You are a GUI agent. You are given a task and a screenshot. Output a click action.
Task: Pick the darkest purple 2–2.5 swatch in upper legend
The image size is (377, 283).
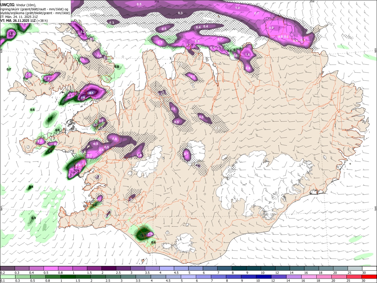tap(109, 268)
